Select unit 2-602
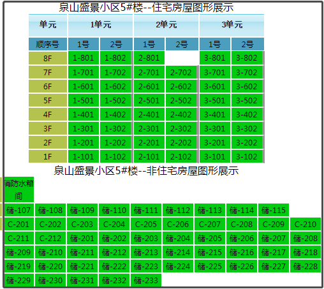 (x=181, y=87)
